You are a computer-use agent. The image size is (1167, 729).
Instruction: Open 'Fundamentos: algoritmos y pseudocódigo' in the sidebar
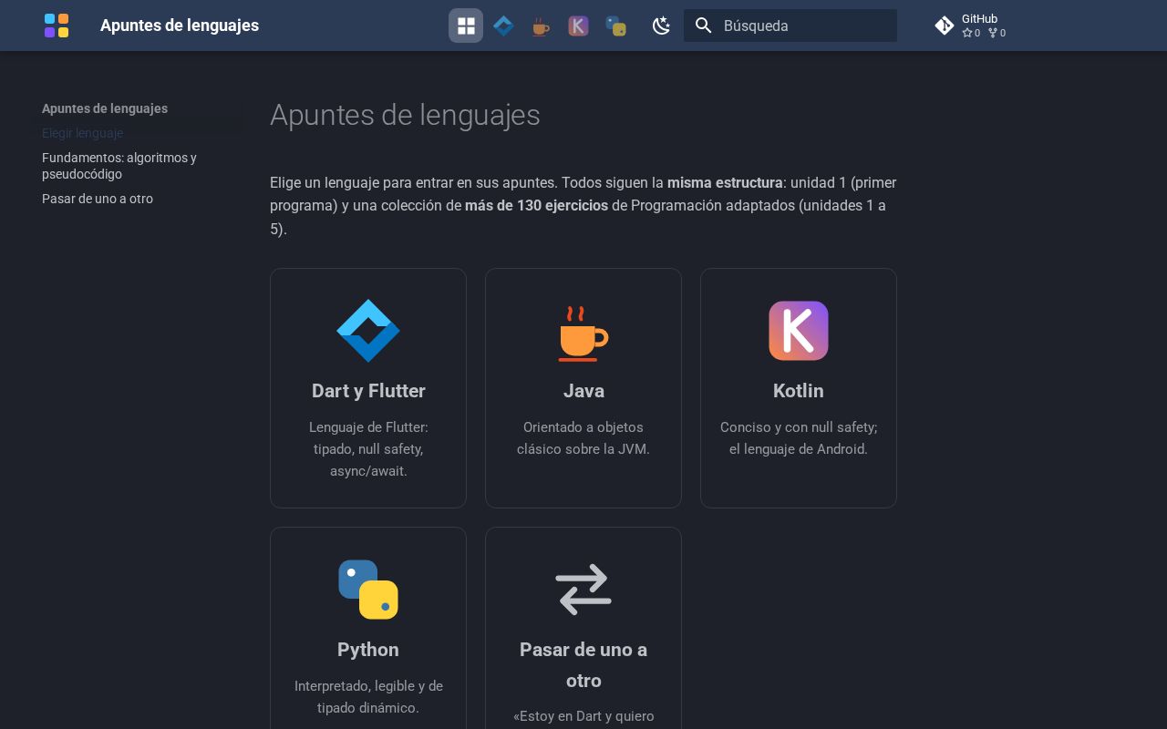click(119, 166)
